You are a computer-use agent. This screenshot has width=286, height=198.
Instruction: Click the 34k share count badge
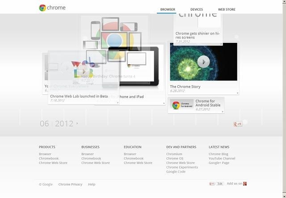point(220,184)
